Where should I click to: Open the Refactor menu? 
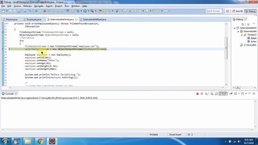pos(27,6)
